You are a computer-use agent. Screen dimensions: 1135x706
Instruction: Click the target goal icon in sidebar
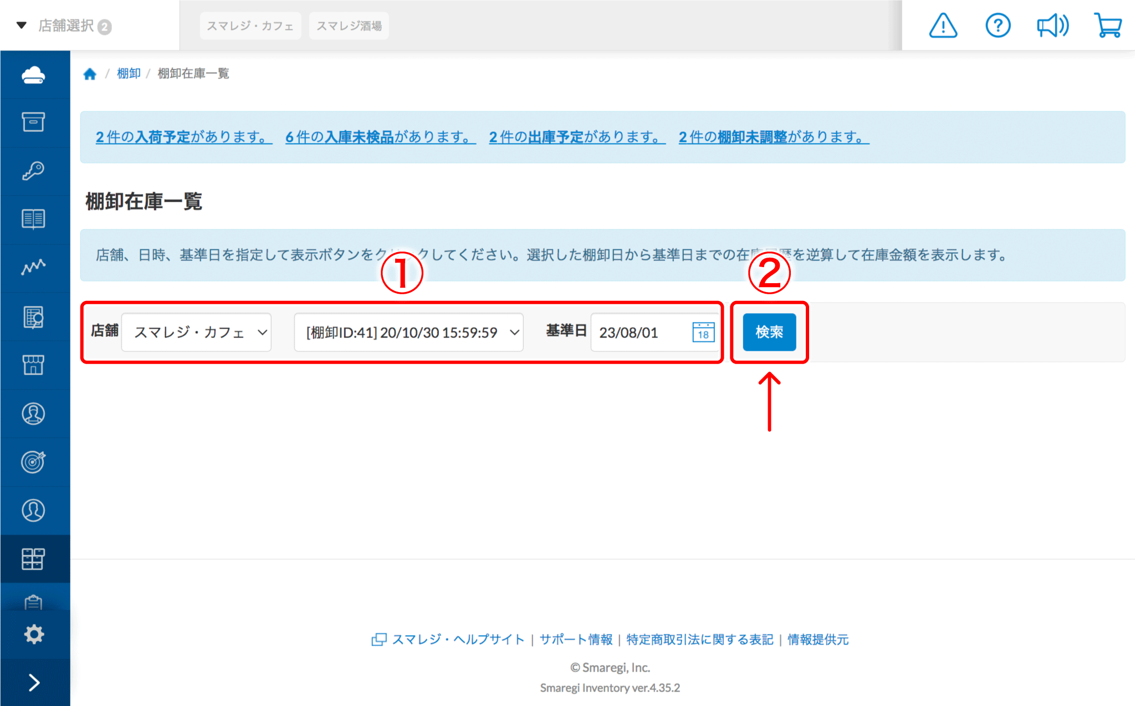(x=33, y=462)
